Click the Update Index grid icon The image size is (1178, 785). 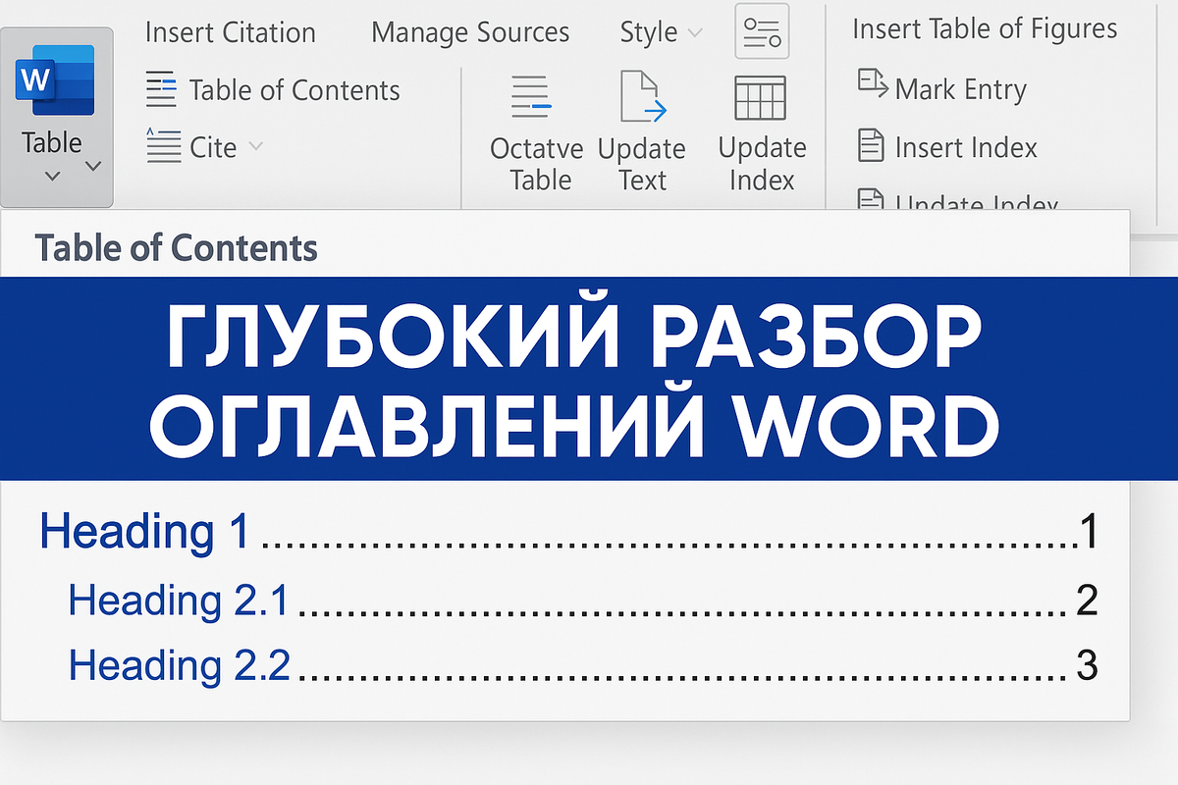pyautogui.click(x=761, y=97)
